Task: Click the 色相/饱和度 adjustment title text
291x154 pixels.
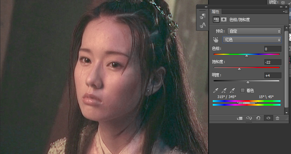Action: point(239,20)
